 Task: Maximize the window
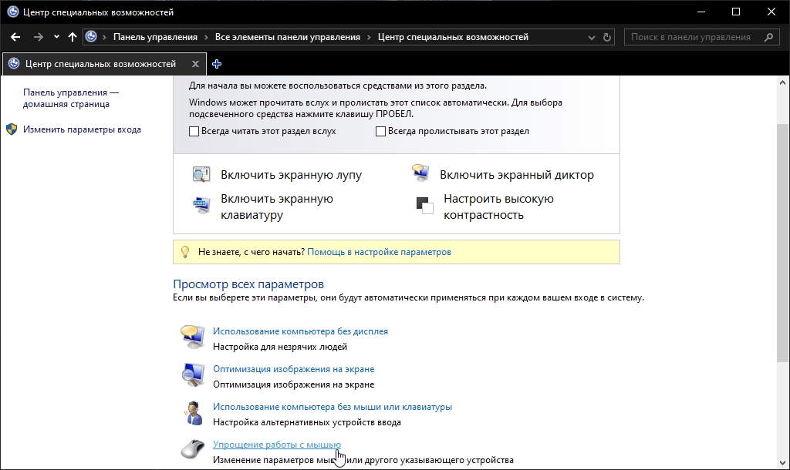[735, 12]
